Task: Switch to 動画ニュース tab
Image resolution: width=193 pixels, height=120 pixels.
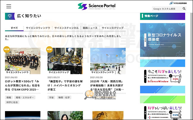Action: [x=90, y=28]
